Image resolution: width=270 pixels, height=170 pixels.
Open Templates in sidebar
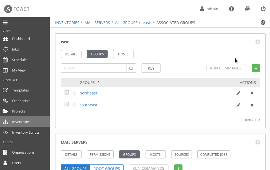[x=25, y=90]
